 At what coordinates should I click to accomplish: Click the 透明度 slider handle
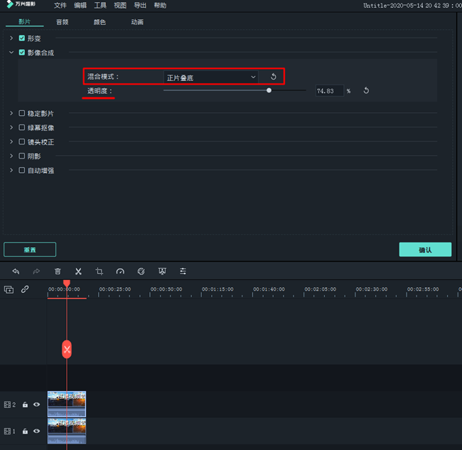(269, 90)
